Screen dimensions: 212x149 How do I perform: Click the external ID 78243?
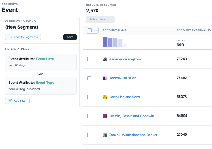pos(182,59)
